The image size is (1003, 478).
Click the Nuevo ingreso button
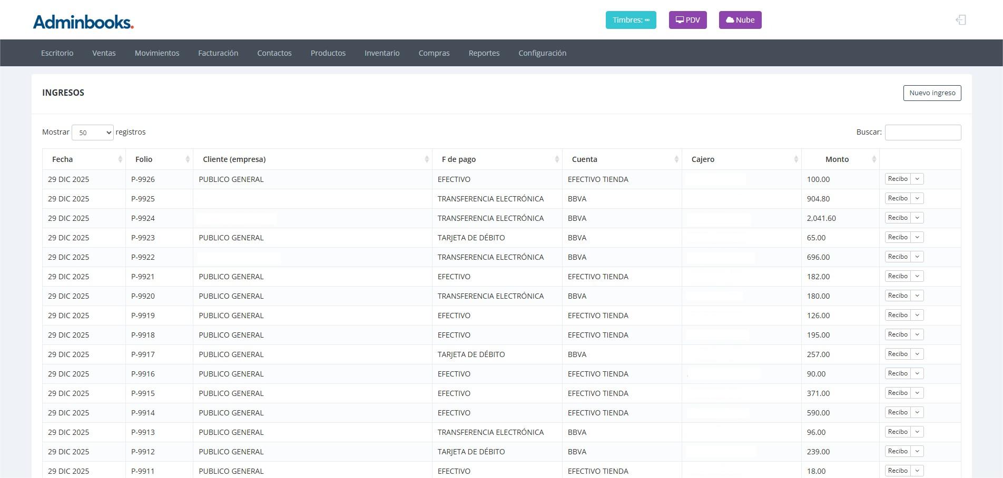(x=932, y=93)
